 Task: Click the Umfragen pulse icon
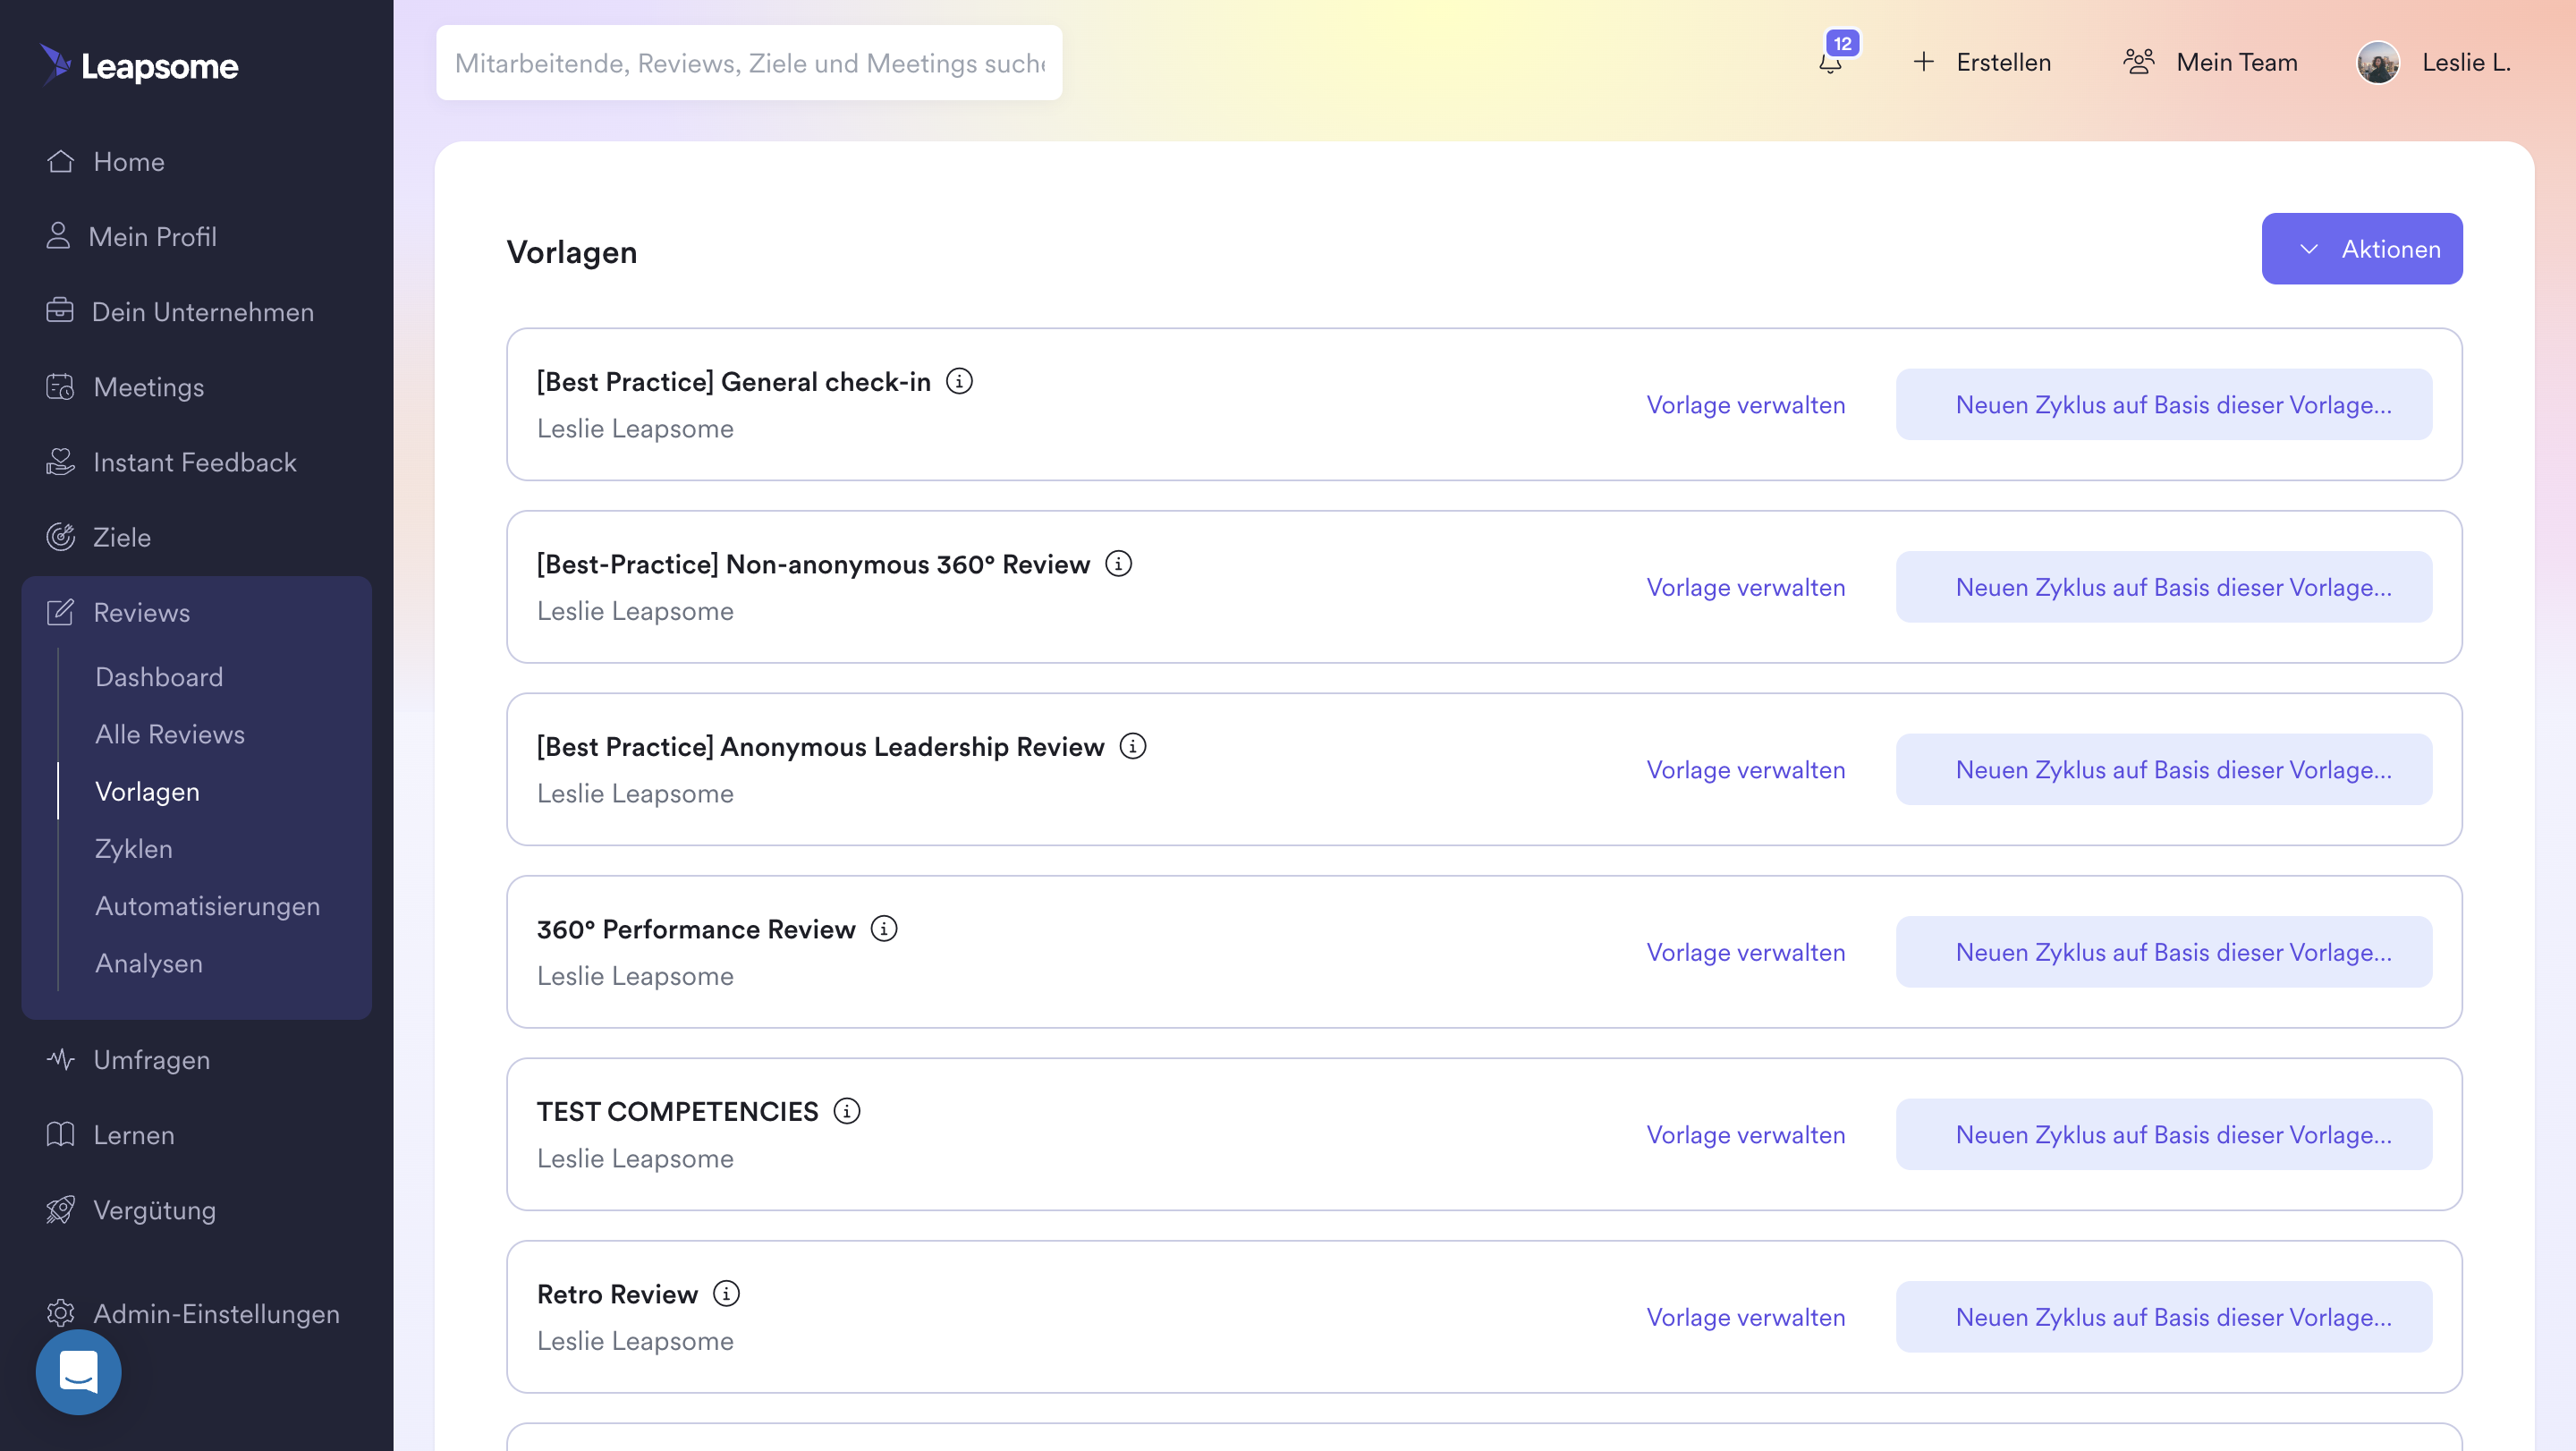60,1059
